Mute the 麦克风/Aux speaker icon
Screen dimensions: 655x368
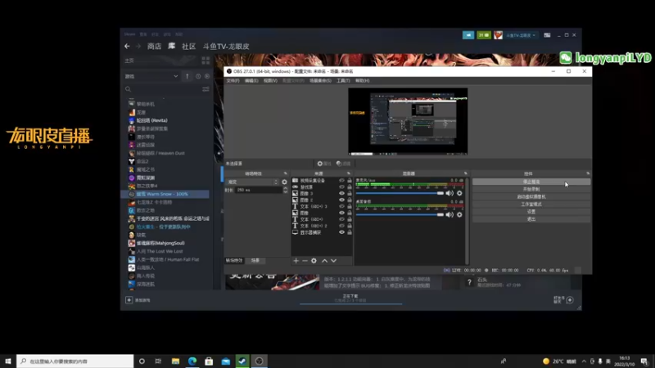tap(449, 193)
